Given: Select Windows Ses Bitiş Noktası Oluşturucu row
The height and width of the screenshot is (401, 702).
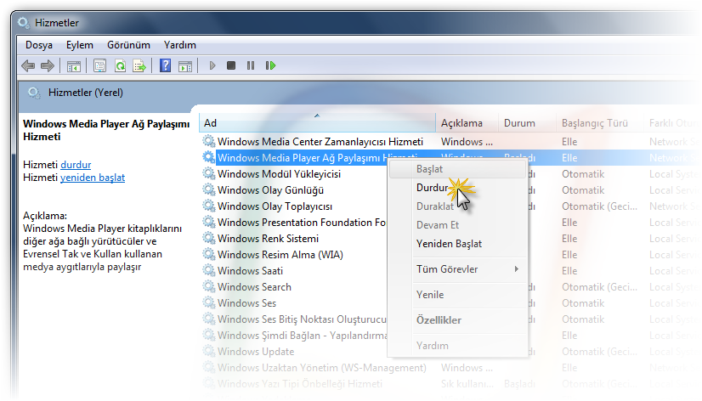Looking at the screenshot, I should point(302,319).
